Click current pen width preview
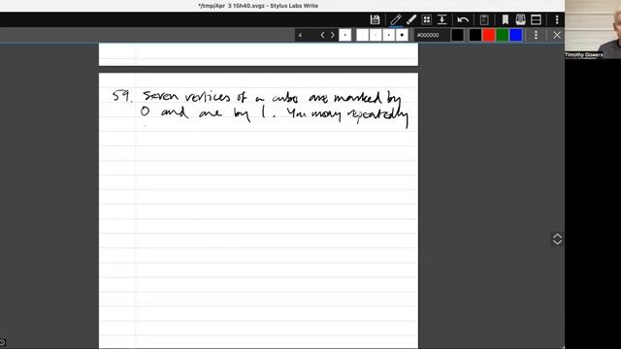The height and width of the screenshot is (349, 621). pos(345,35)
